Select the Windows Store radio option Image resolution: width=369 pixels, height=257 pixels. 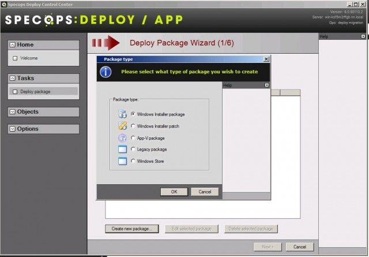[133, 161]
